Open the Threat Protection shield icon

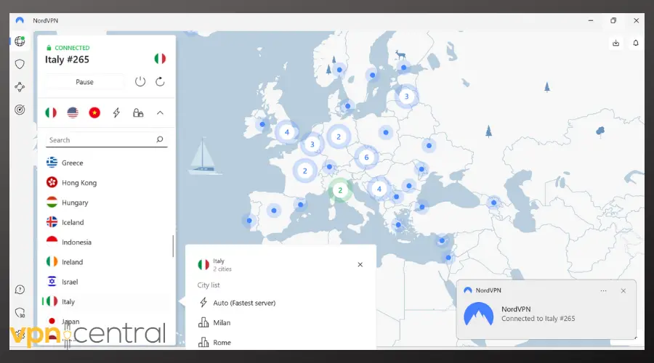click(x=20, y=64)
